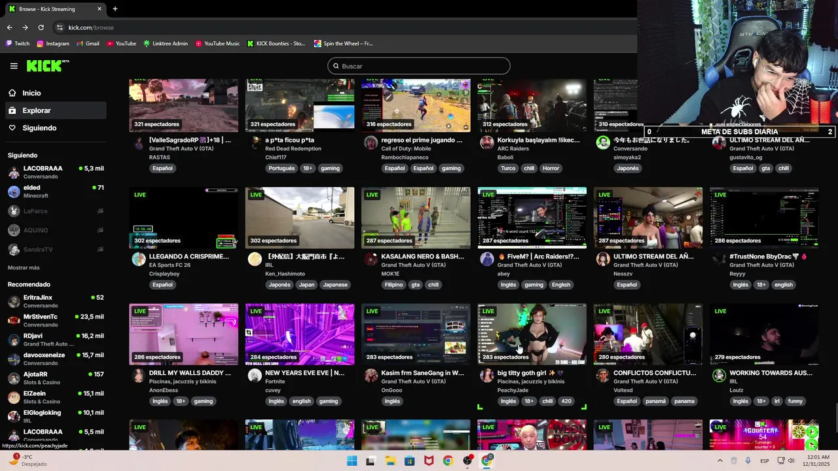The image size is (838, 471).
Task: Reload the kick.com page
Action: 41,27
